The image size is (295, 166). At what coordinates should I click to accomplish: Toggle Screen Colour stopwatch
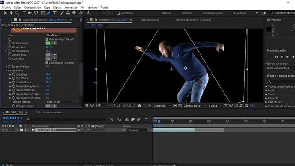[10, 43]
